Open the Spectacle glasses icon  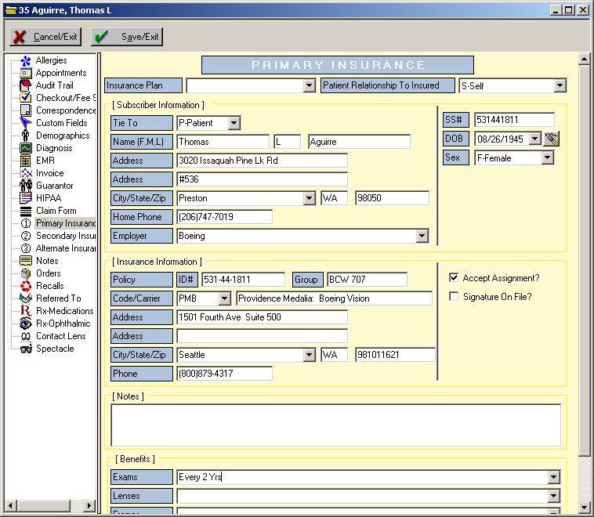(x=26, y=349)
